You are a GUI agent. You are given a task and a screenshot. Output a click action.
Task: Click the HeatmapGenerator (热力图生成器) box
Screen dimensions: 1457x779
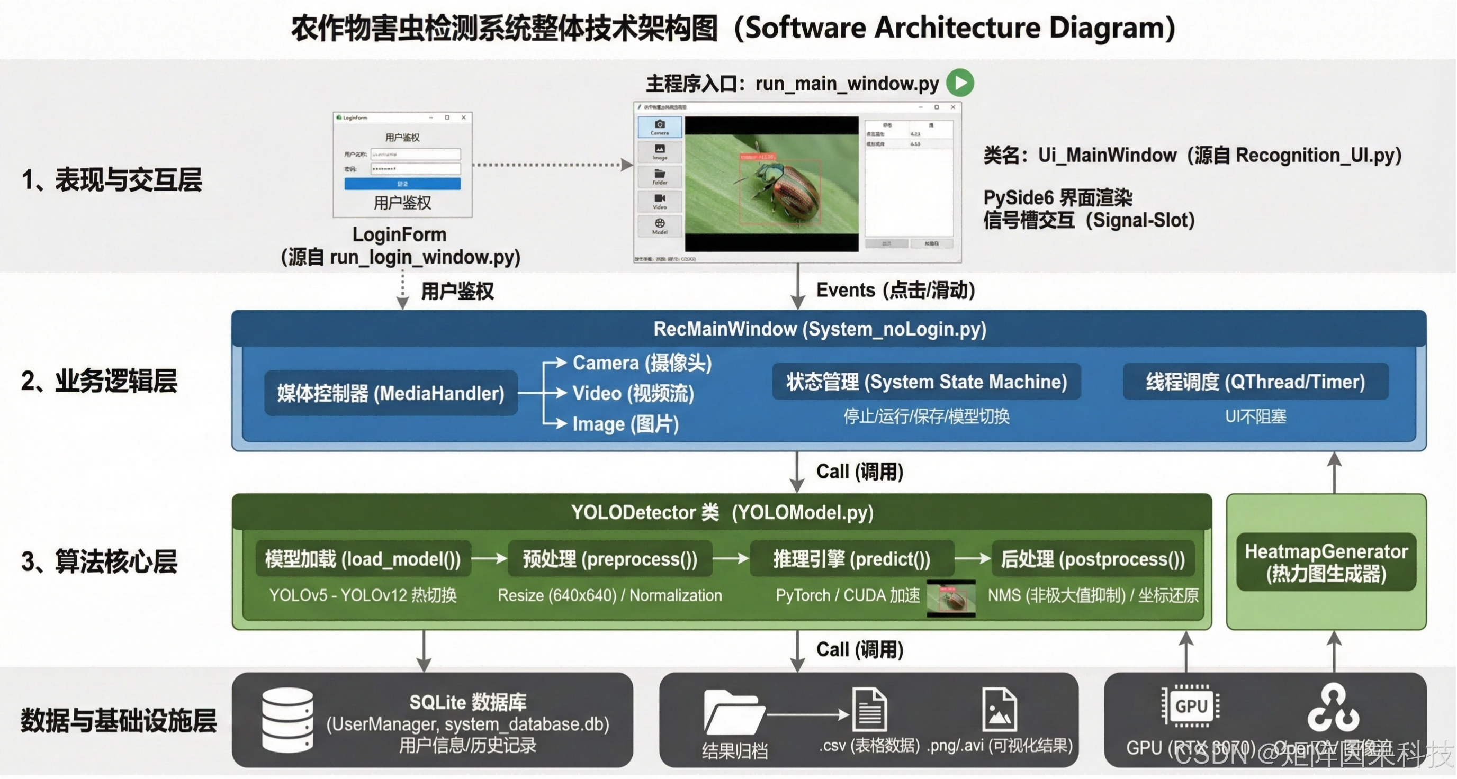click(x=1326, y=563)
